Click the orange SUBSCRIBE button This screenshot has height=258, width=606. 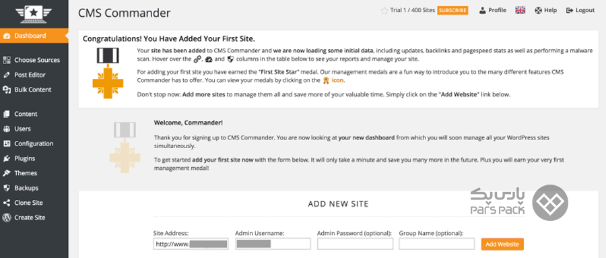[x=452, y=11]
